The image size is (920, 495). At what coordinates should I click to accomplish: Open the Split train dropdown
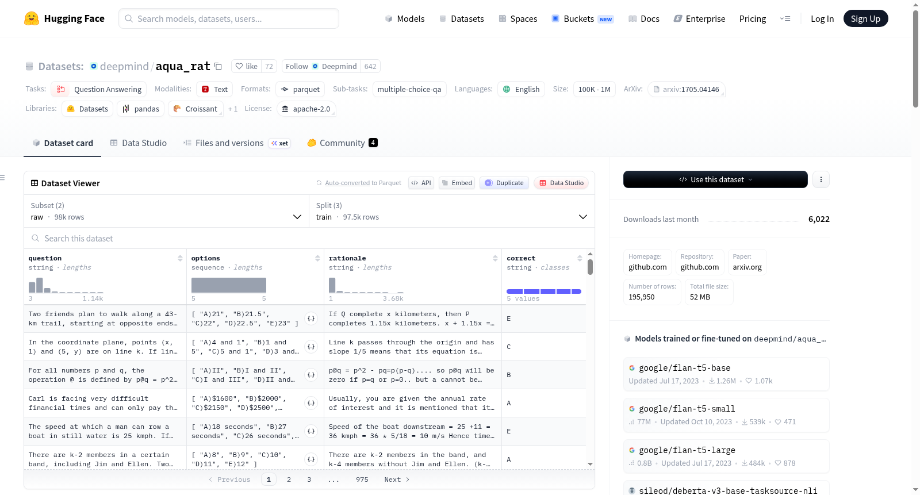[451, 211]
